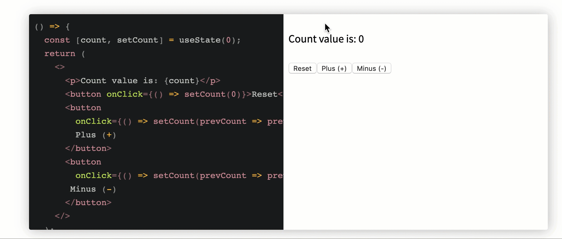This screenshot has height=239, width=562.
Task: Click the 'Minus (-)' text in the code editor
Action: [x=93, y=189]
